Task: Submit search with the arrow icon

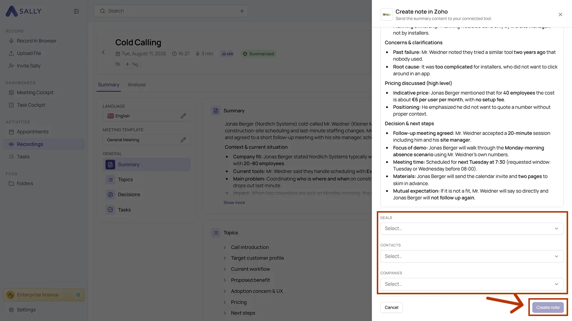Action: (x=242, y=11)
